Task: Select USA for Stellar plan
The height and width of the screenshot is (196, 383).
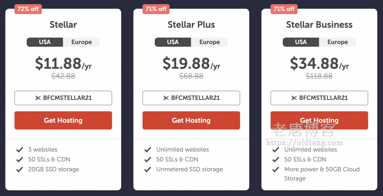Action: tap(45, 42)
